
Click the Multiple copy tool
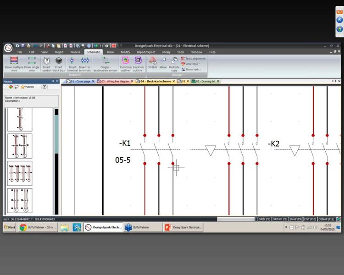(x=174, y=64)
